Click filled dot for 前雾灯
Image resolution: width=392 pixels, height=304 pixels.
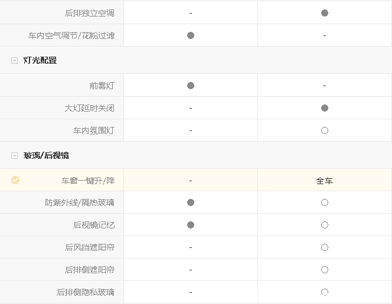click(x=191, y=86)
